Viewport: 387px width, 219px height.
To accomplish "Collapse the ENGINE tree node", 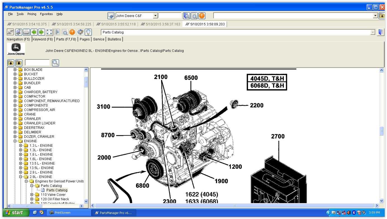I will pyautogui.click(x=15, y=141).
